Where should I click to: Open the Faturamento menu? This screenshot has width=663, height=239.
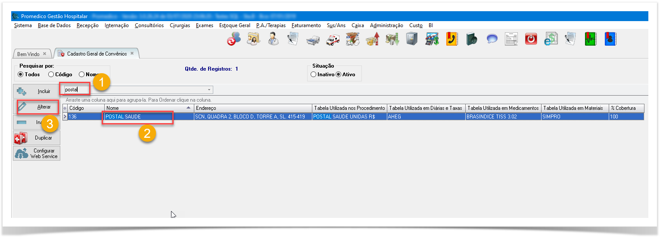click(x=306, y=25)
